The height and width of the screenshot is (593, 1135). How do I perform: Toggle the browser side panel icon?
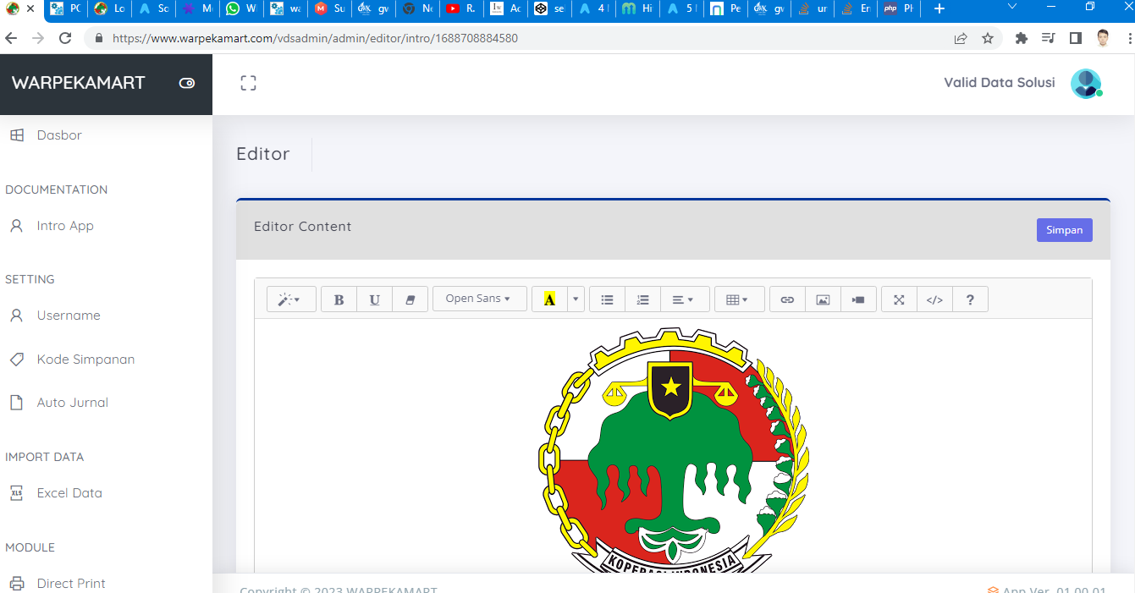tap(1076, 38)
